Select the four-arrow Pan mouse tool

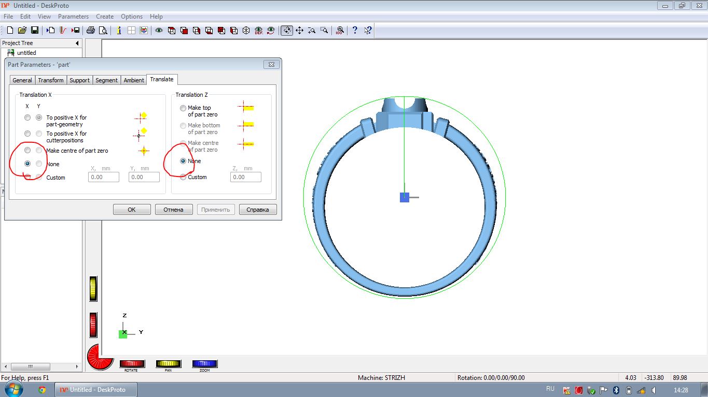[299, 31]
